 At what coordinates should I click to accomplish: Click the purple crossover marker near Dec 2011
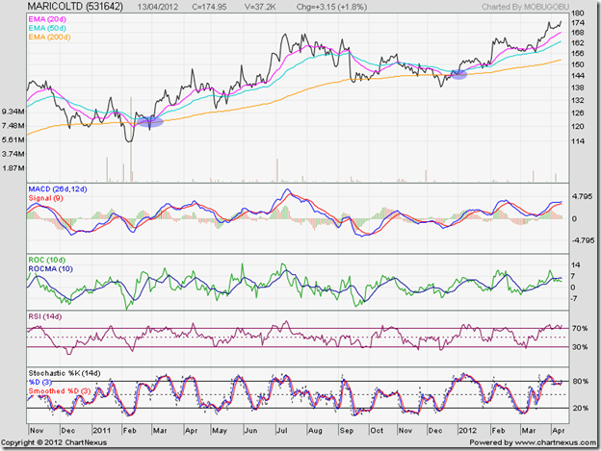coord(459,74)
